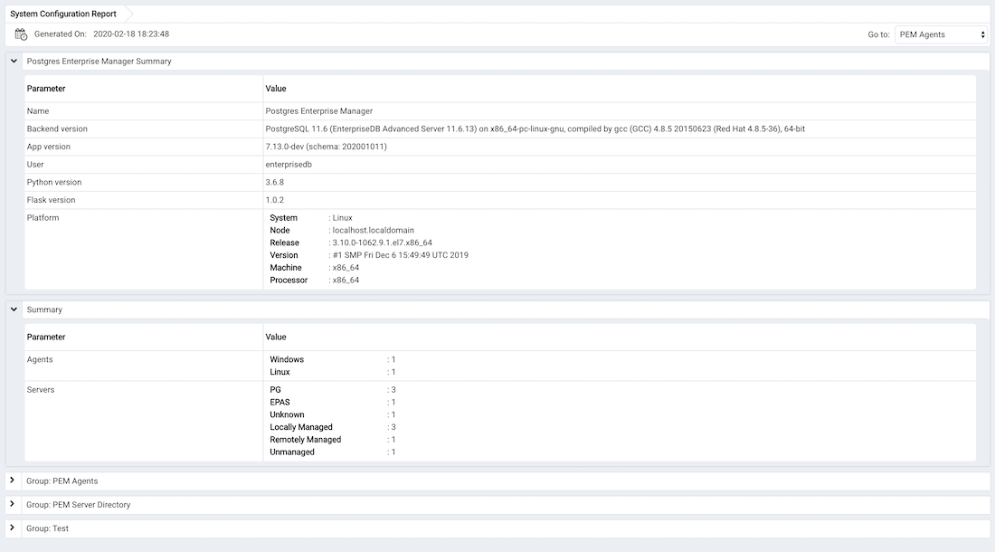This screenshot has height=552, width=995.
Task: Click the System value Linux
Action: tap(342, 217)
